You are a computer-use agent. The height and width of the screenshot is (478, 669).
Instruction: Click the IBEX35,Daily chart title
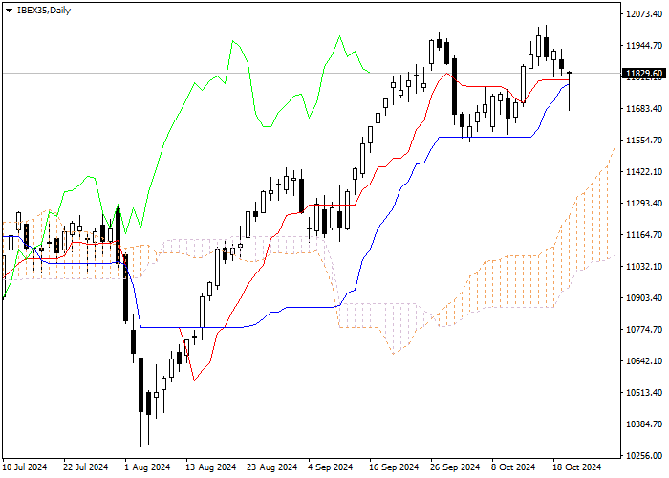click(x=44, y=11)
